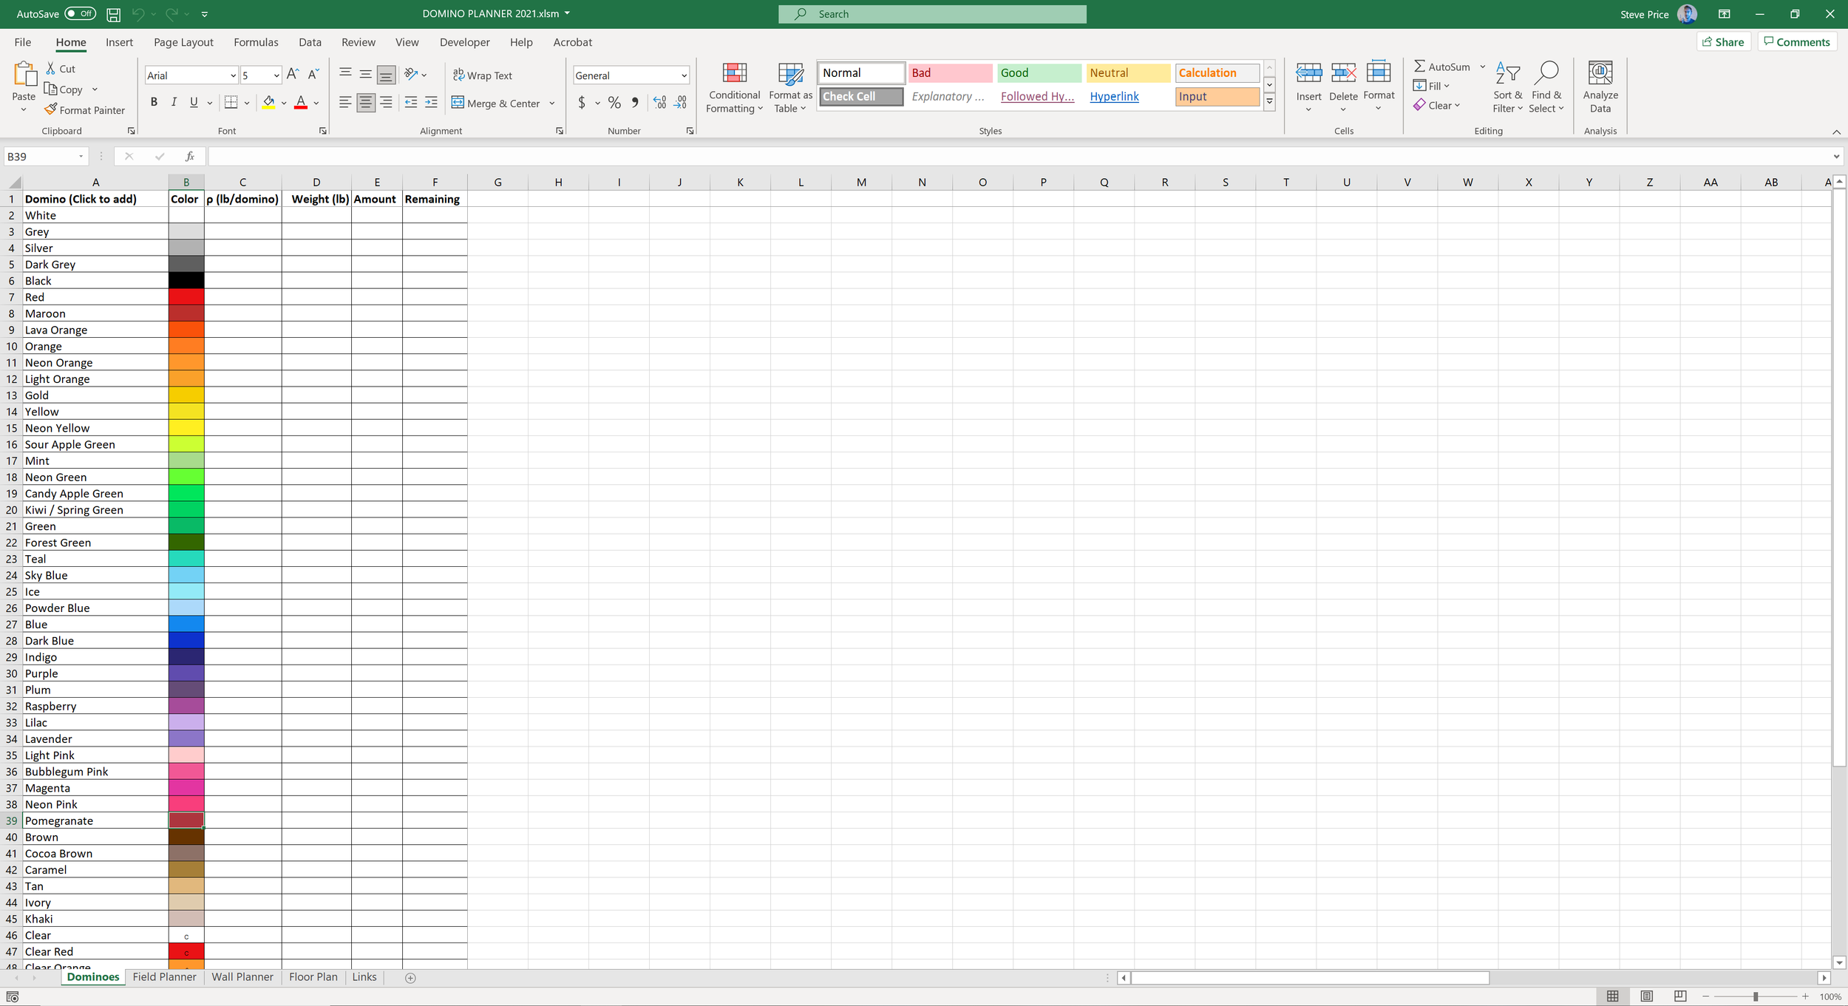
Task: Click the Merge & Center icon
Action: [x=458, y=103]
